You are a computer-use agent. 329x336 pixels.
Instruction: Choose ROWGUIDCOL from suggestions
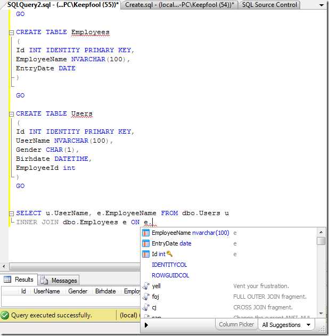[170, 276]
